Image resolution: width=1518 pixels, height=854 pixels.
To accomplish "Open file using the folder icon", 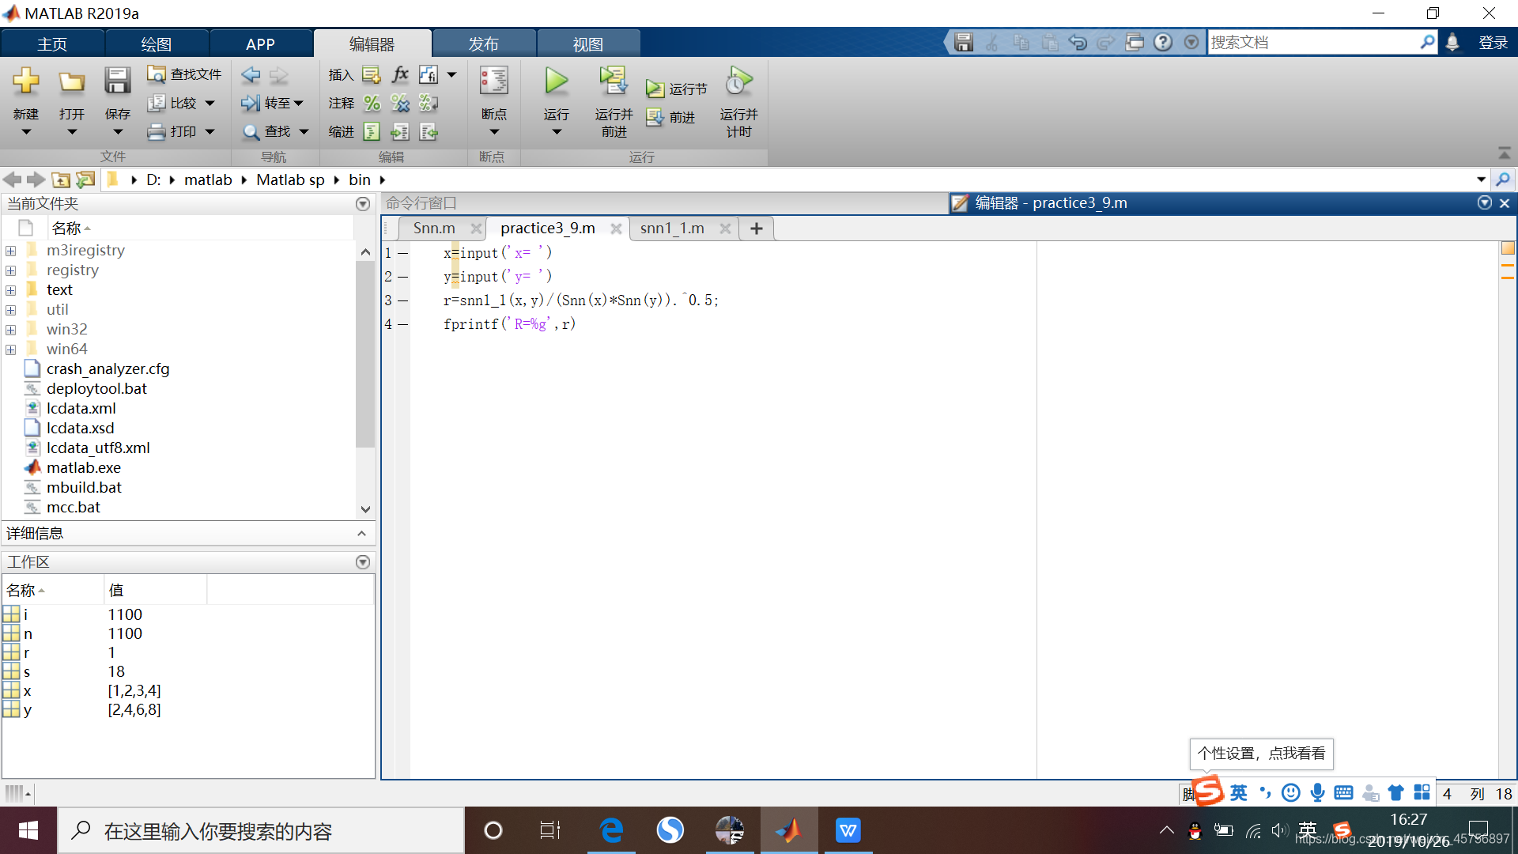I will (x=72, y=81).
